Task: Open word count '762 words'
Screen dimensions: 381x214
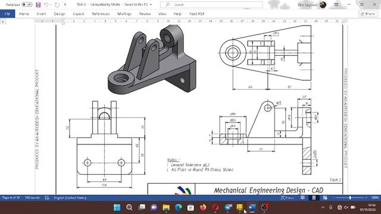Action: pos(32,198)
